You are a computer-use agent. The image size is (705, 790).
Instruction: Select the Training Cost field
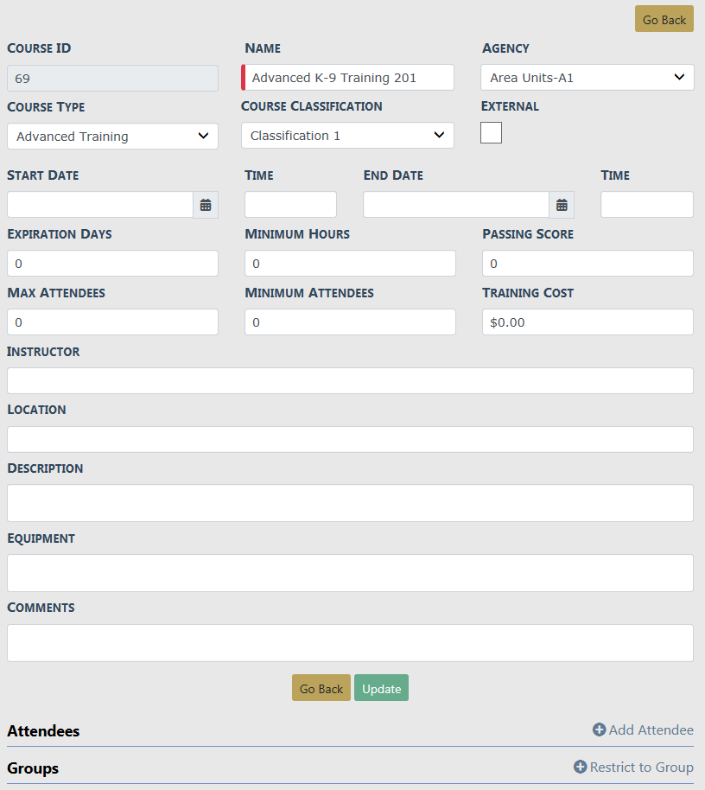pyautogui.click(x=587, y=322)
